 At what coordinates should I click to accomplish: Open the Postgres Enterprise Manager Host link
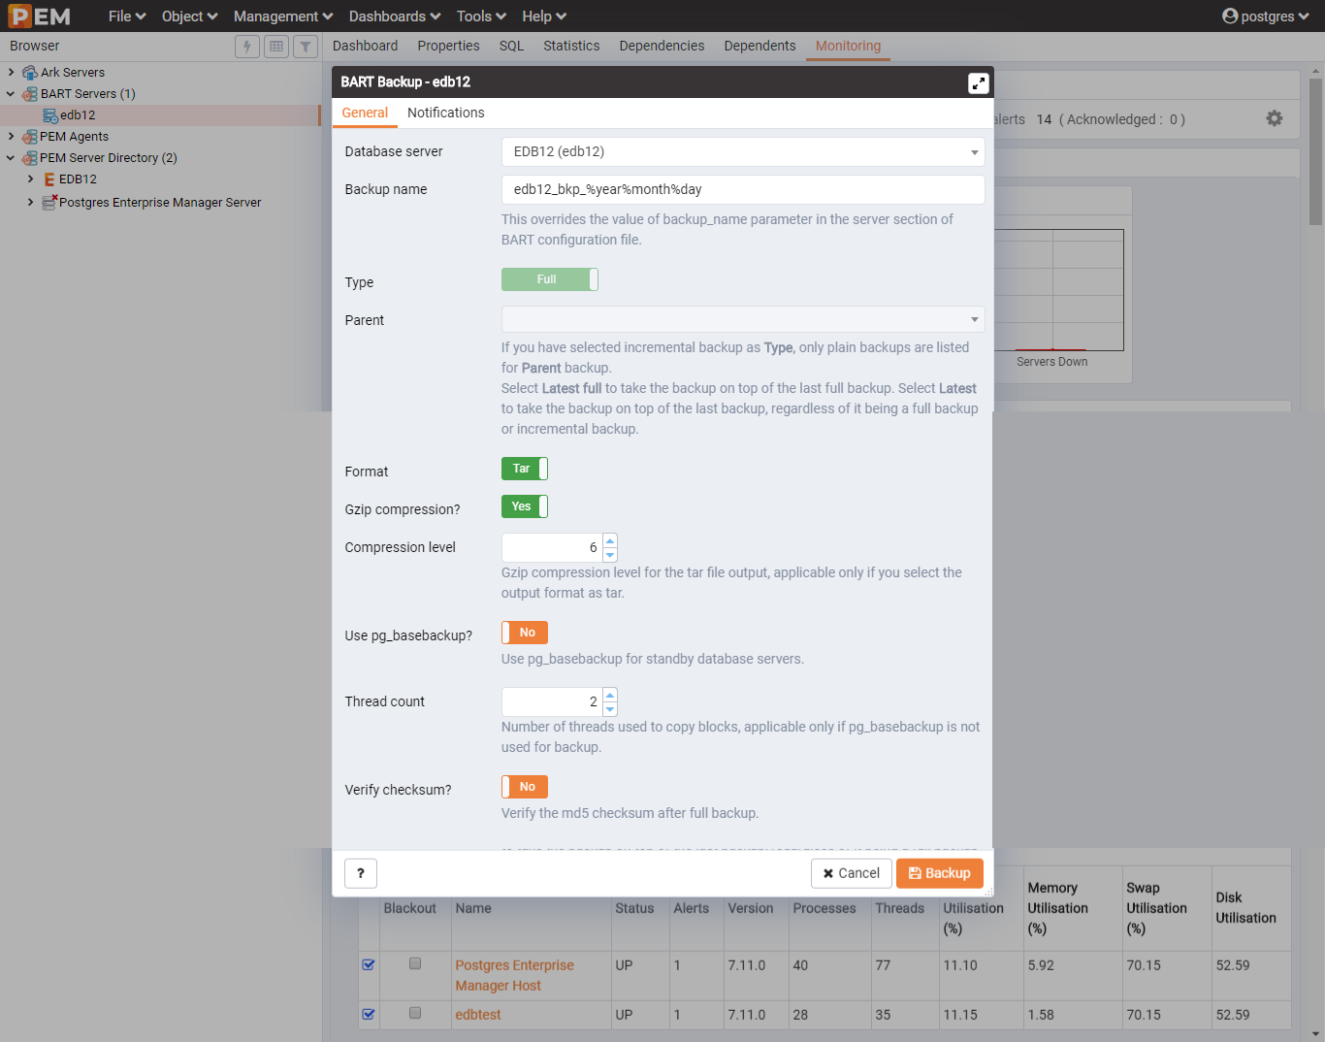514,975
